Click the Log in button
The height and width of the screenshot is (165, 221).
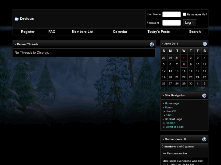pos(190,23)
